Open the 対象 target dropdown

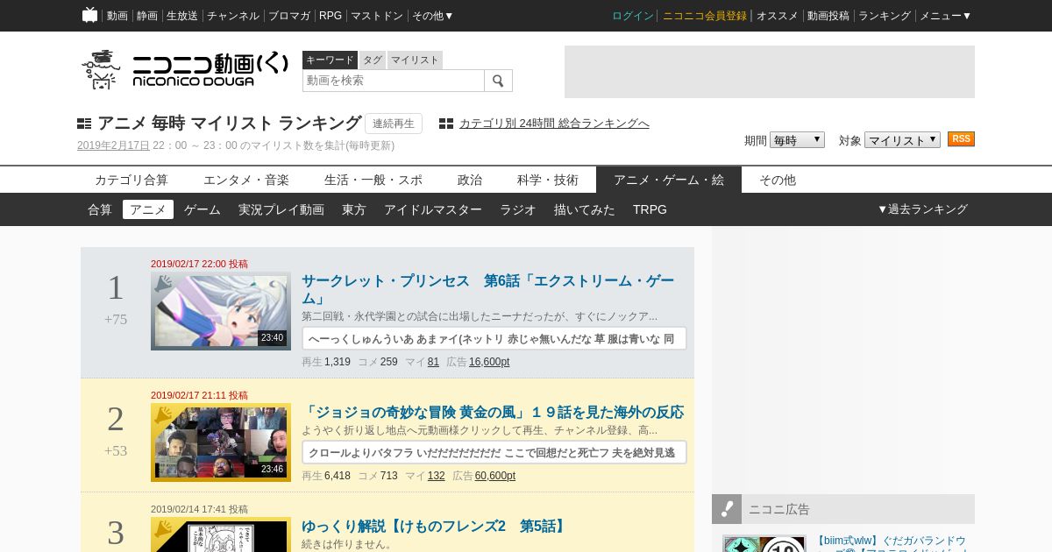(902, 140)
